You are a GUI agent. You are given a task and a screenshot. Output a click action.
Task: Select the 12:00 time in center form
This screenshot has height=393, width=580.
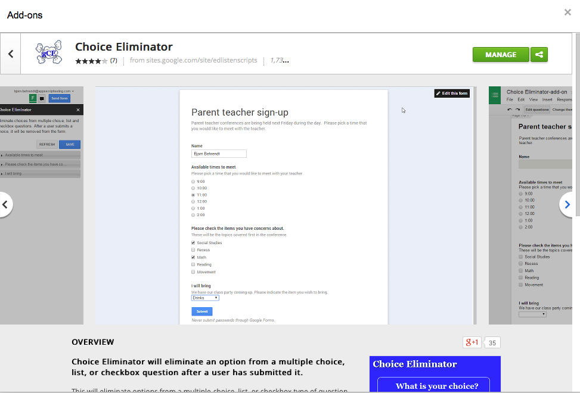click(x=193, y=201)
